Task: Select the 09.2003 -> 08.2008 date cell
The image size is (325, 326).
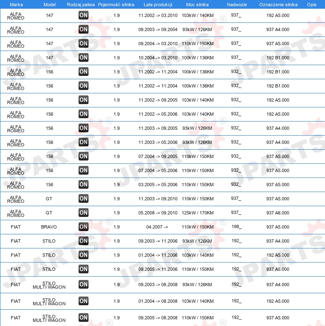Action: click(x=158, y=285)
